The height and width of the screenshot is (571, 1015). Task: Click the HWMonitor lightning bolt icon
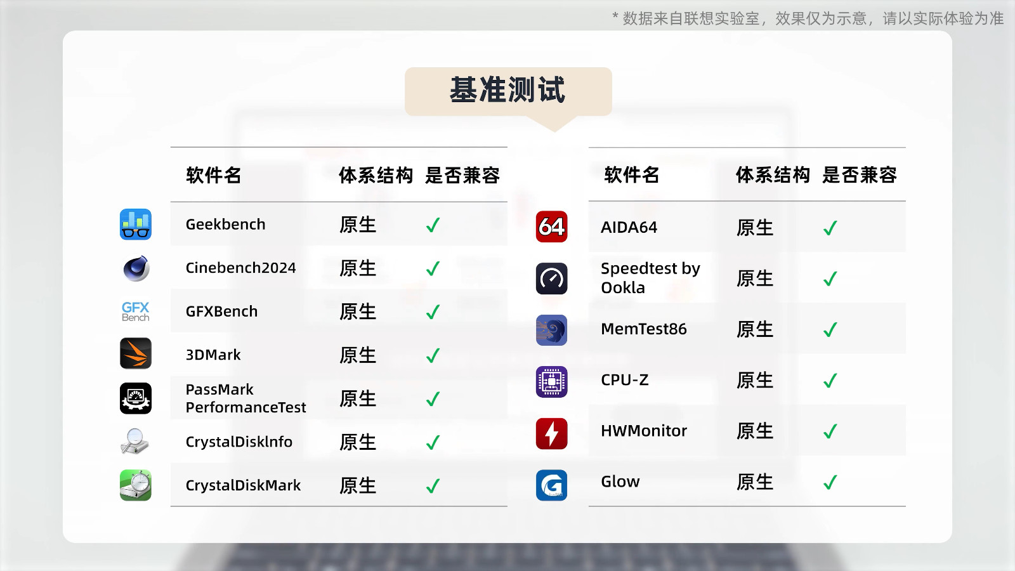(x=552, y=433)
